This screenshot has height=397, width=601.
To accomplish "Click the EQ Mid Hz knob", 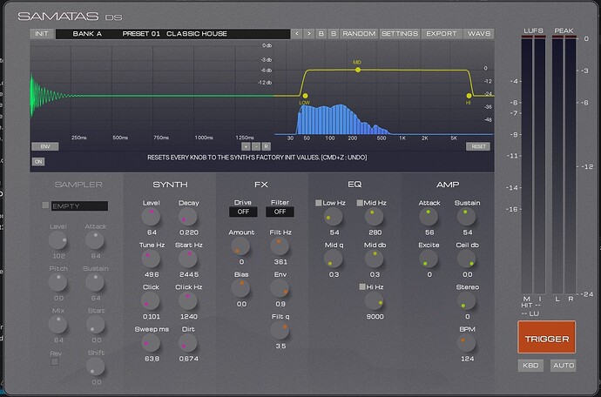I will [x=374, y=217].
